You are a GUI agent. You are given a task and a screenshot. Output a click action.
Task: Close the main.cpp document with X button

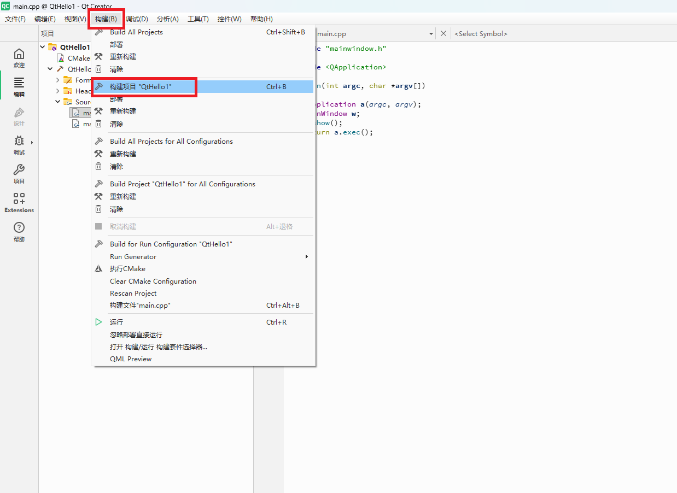(443, 33)
